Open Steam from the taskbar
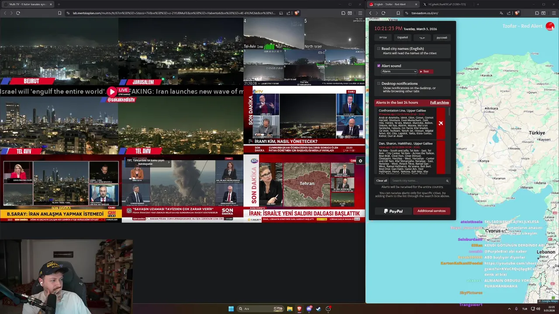Viewport: 559px width, 314px height. [x=318, y=309]
